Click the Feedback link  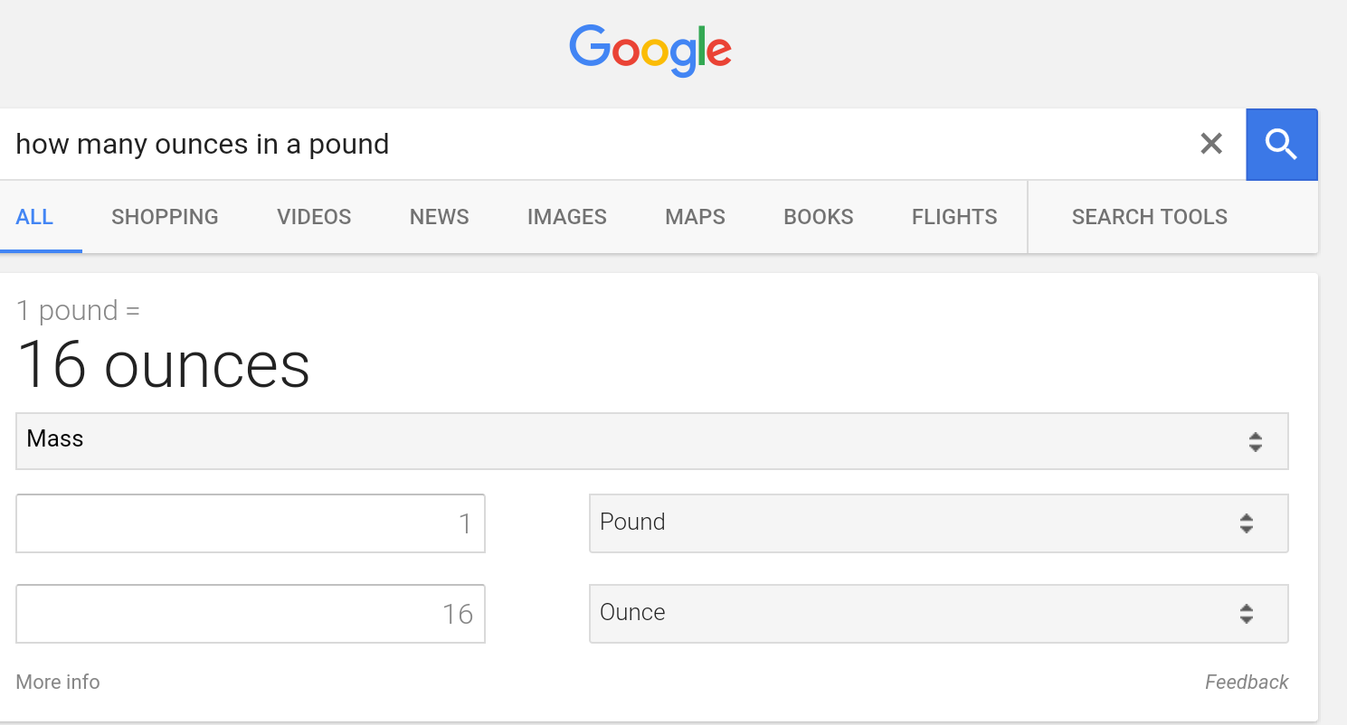(1246, 683)
